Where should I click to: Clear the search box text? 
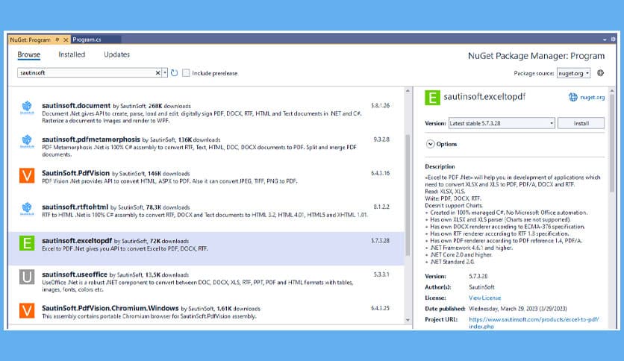click(157, 73)
